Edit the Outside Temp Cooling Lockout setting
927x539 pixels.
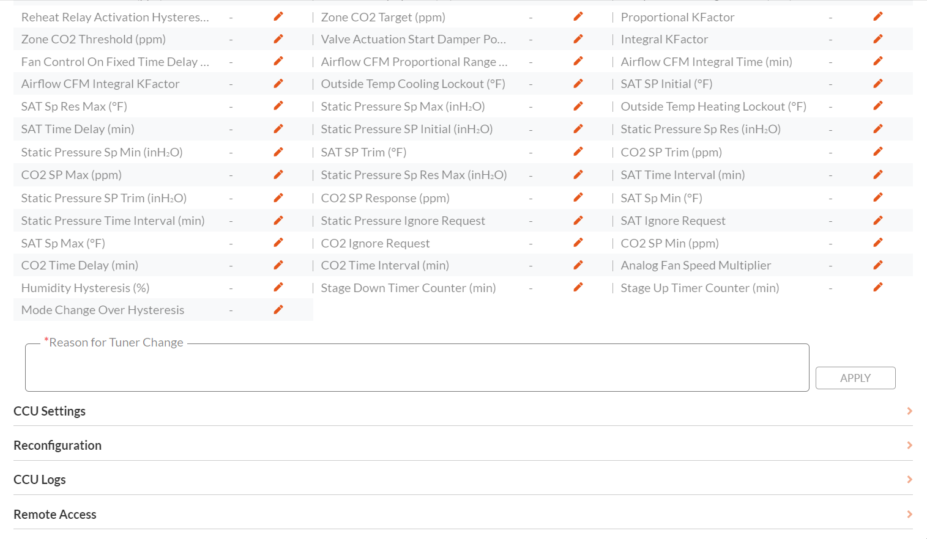pyautogui.click(x=578, y=83)
